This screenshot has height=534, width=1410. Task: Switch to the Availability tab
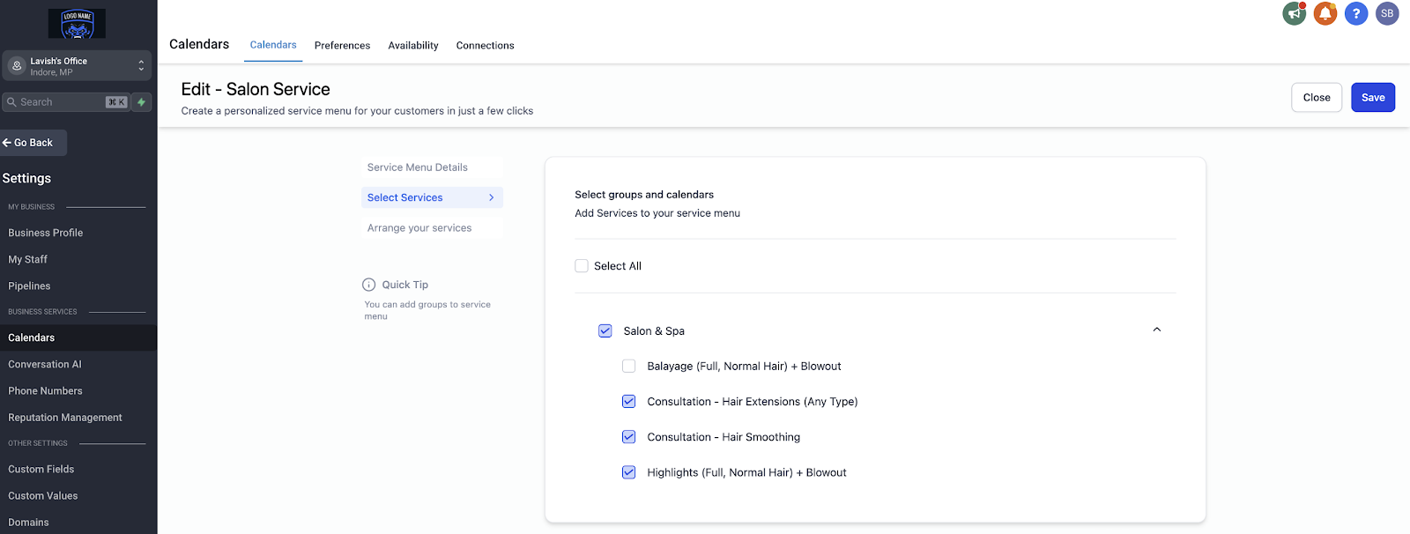coord(413,46)
